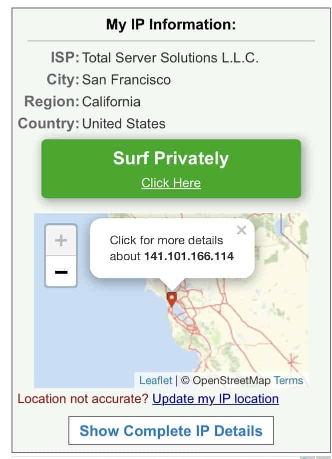Select the 141.101.166.114 address in popup

[189, 256]
